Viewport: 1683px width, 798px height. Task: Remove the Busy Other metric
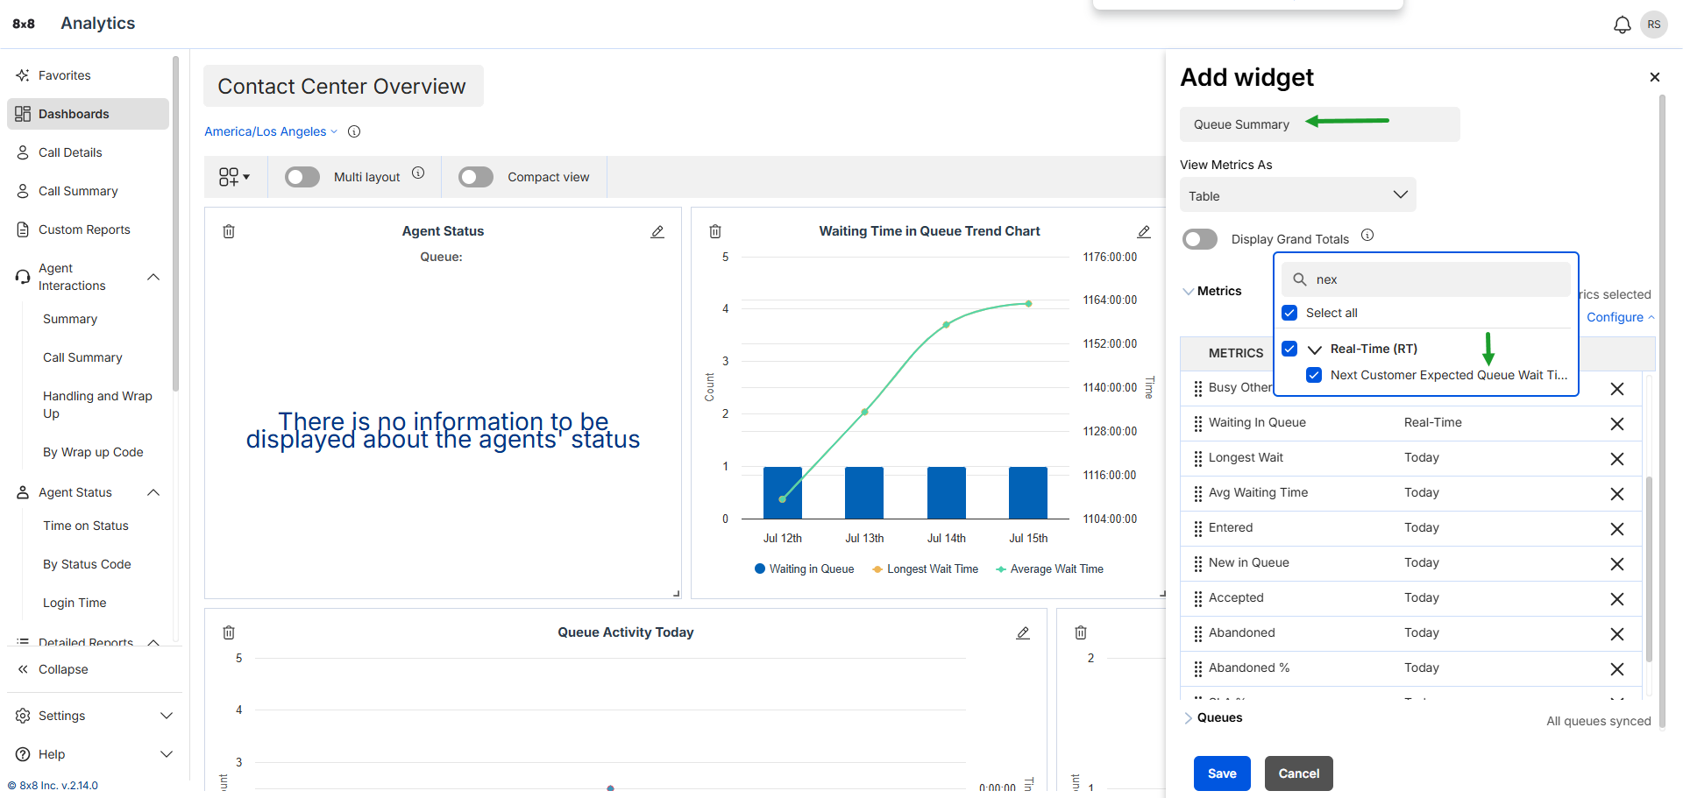click(x=1617, y=389)
